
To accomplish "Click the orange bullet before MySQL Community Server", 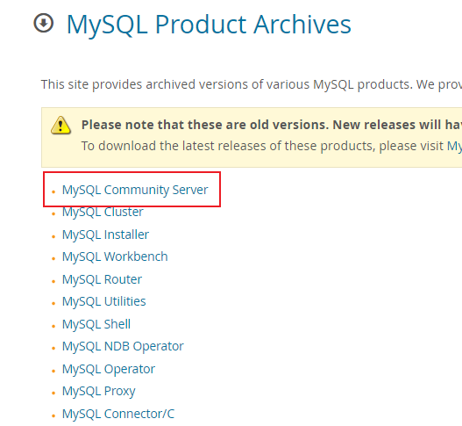I will 53,191.
